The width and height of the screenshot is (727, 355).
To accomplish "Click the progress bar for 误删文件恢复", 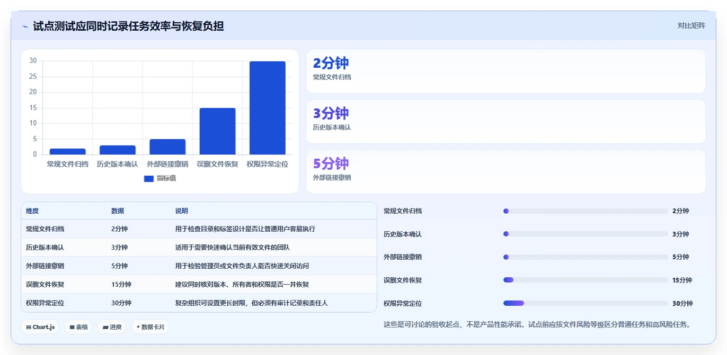I will (x=586, y=280).
